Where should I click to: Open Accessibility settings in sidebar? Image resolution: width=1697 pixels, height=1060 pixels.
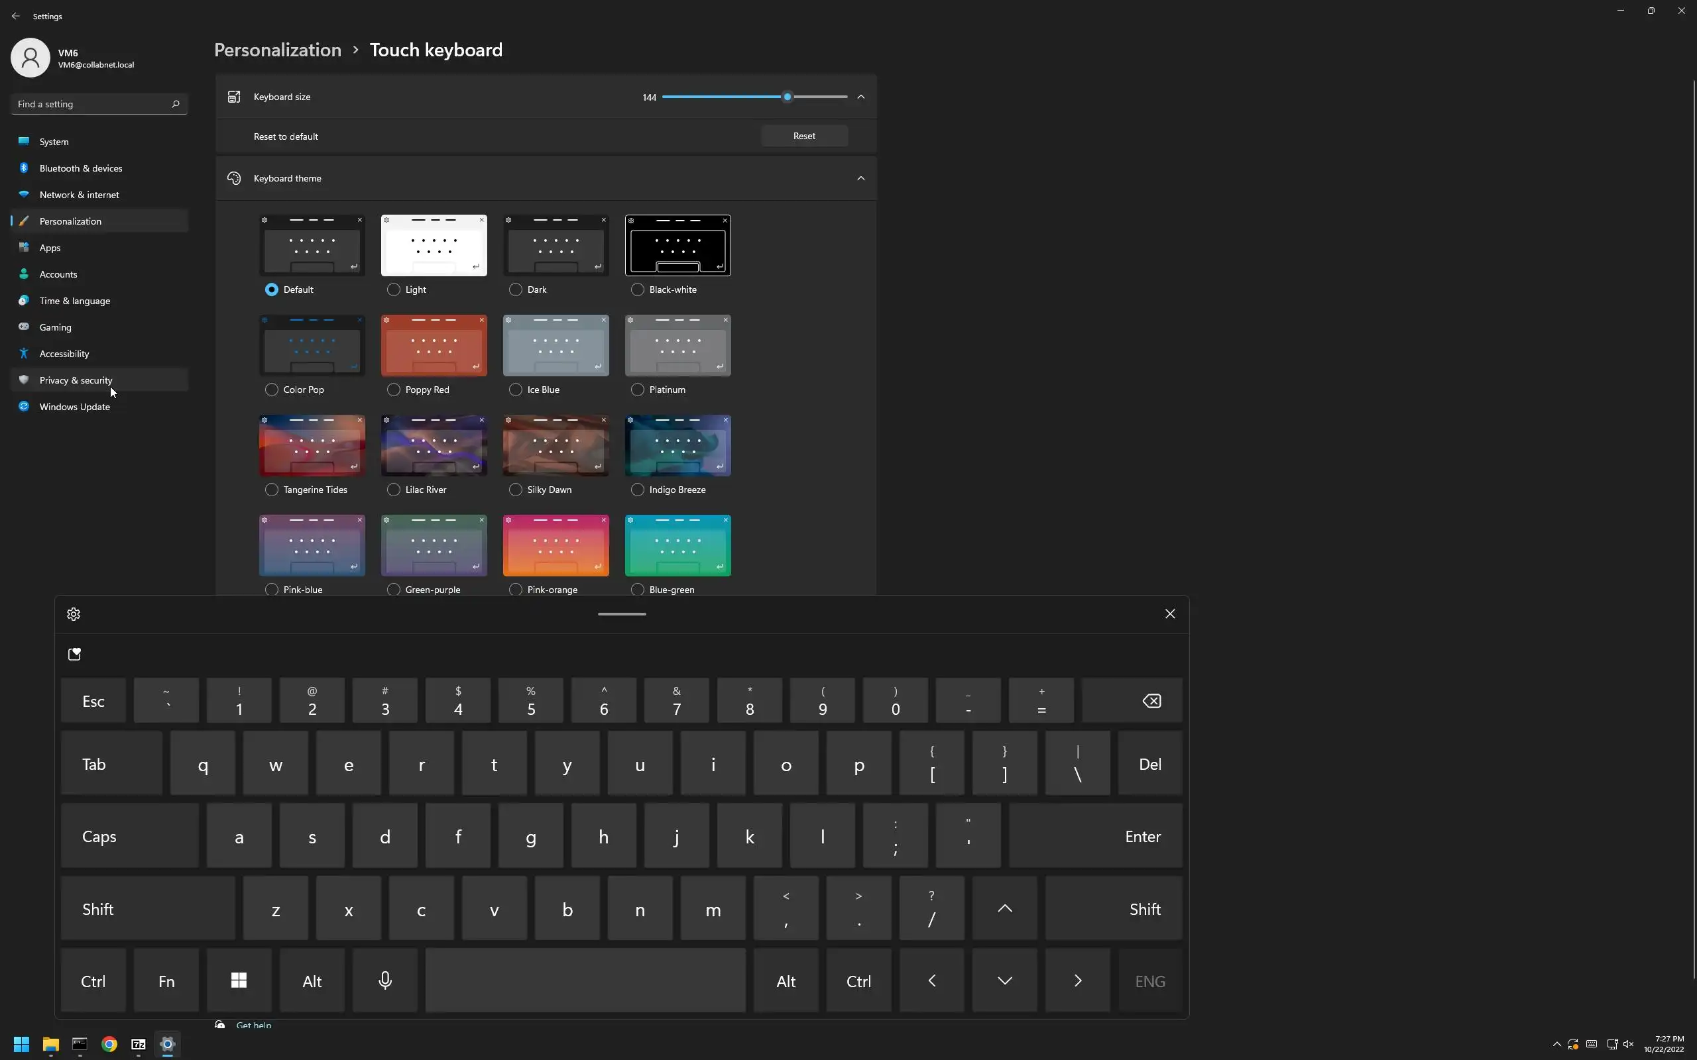(64, 354)
